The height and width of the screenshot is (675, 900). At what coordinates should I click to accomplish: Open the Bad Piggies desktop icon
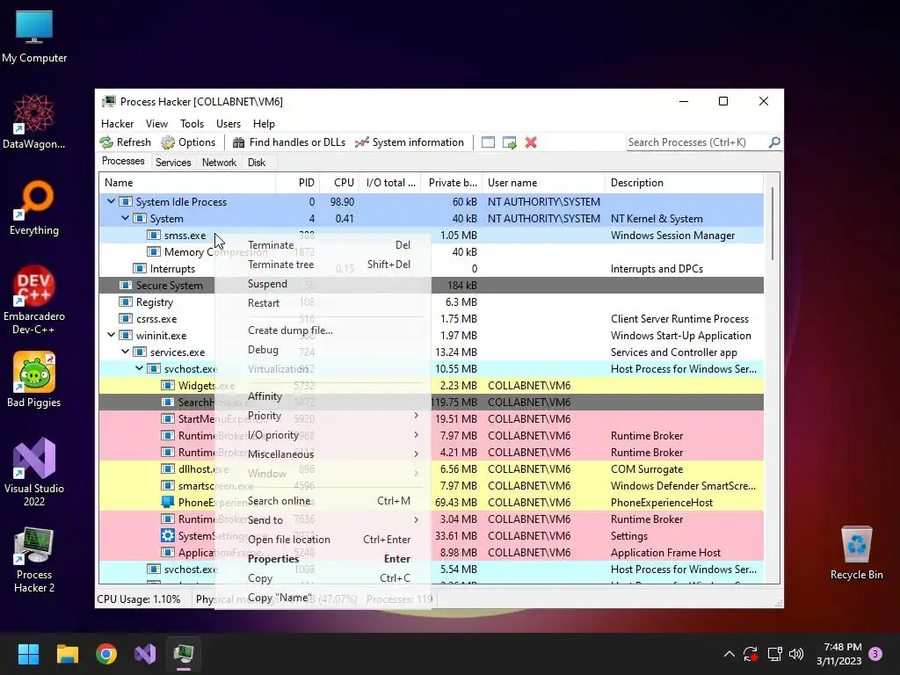(34, 380)
